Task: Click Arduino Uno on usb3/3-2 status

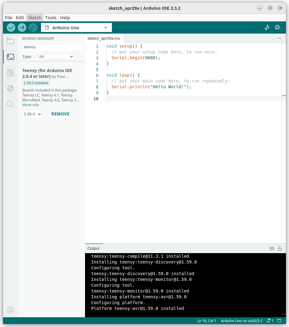Action: (x=242, y=321)
